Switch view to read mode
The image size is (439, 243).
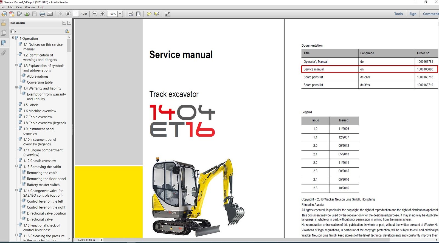coord(167,14)
